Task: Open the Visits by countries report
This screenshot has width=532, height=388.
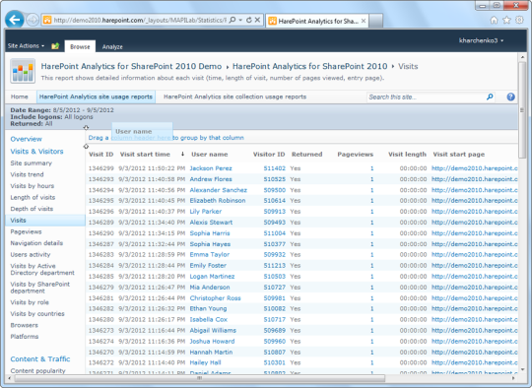Action: [x=37, y=314]
